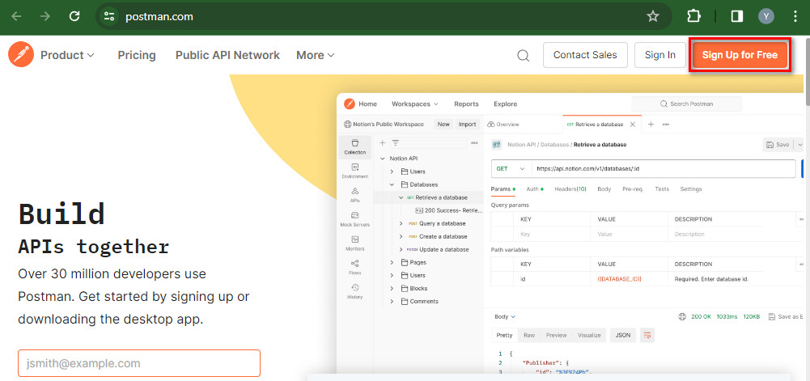810x381 pixels.
Task: Click Explore in the app preview header
Action: [505, 104]
